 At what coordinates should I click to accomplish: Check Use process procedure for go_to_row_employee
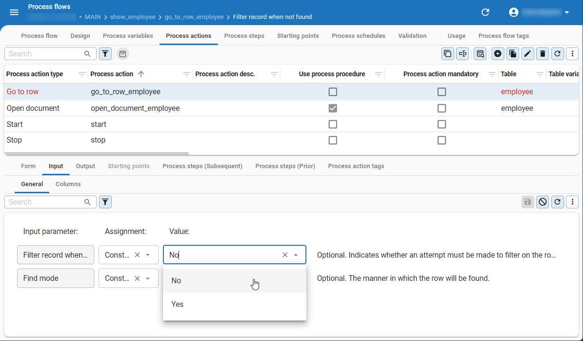pos(333,91)
